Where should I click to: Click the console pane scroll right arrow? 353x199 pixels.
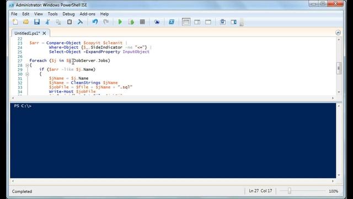point(333,181)
